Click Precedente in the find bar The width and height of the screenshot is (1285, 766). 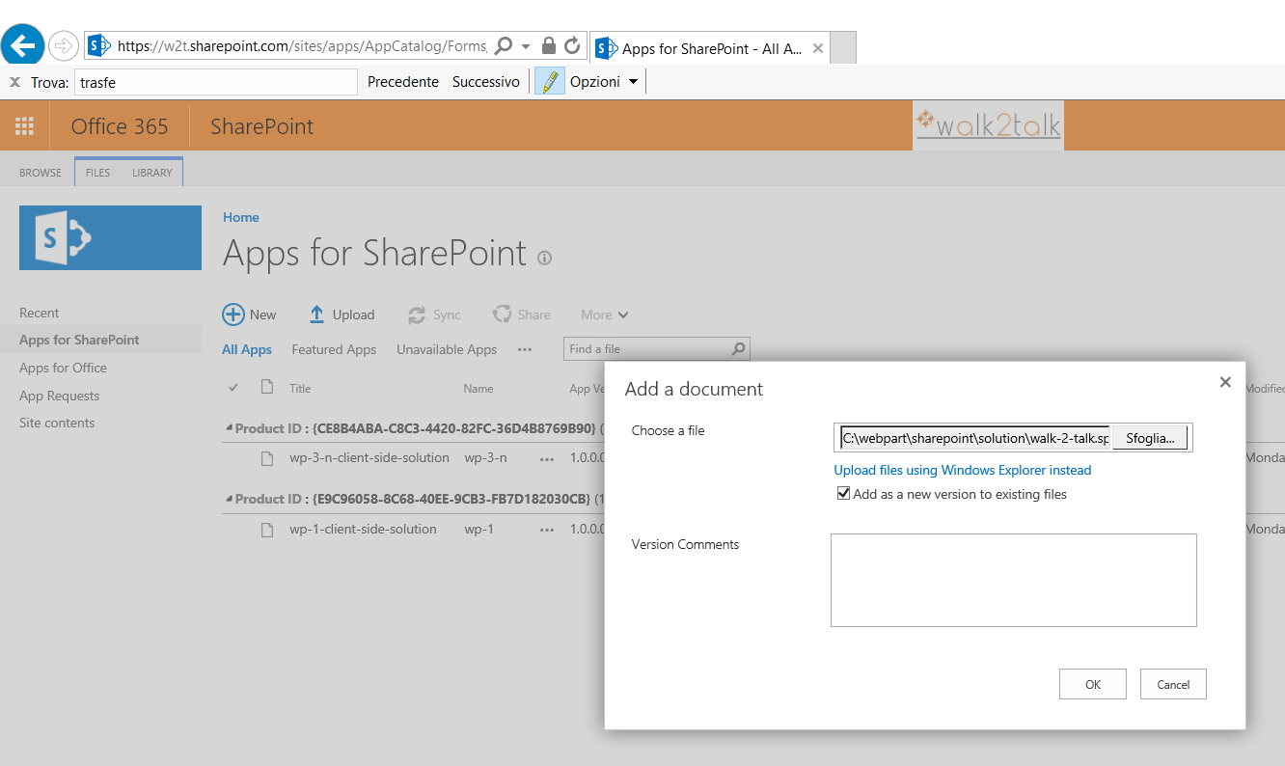click(403, 82)
